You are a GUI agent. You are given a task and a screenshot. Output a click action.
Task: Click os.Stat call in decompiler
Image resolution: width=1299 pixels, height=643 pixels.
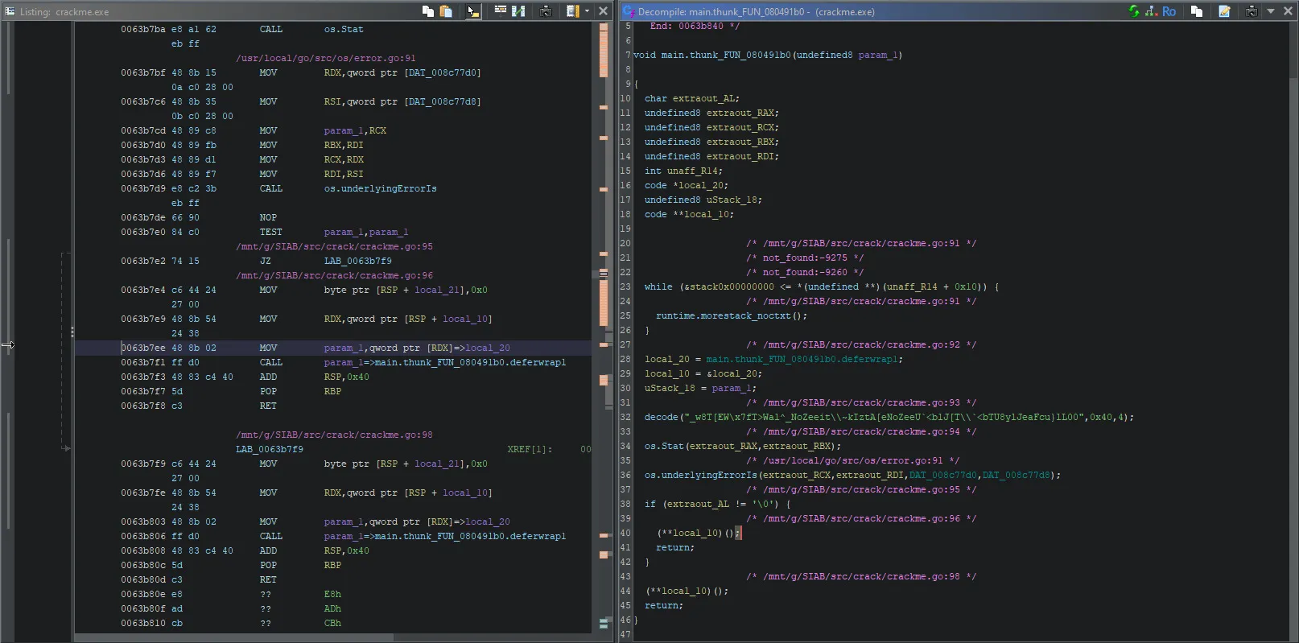click(x=664, y=446)
